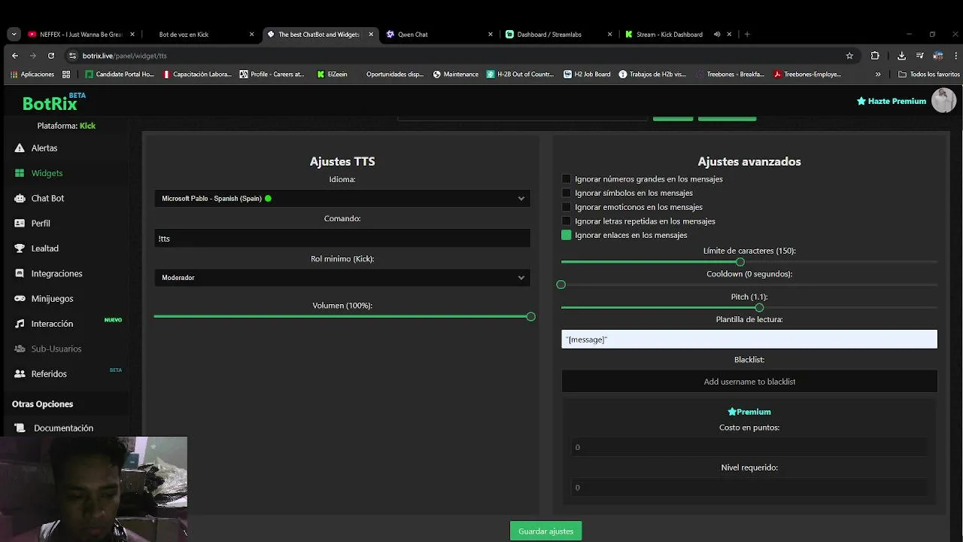This screenshot has height=542, width=963.
Task: Click the Hazte Premium link
Action: (892, 101)
